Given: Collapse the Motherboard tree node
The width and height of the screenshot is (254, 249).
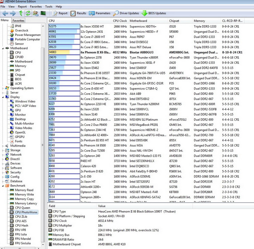Looking at the screenshot, I should point(3,48).
